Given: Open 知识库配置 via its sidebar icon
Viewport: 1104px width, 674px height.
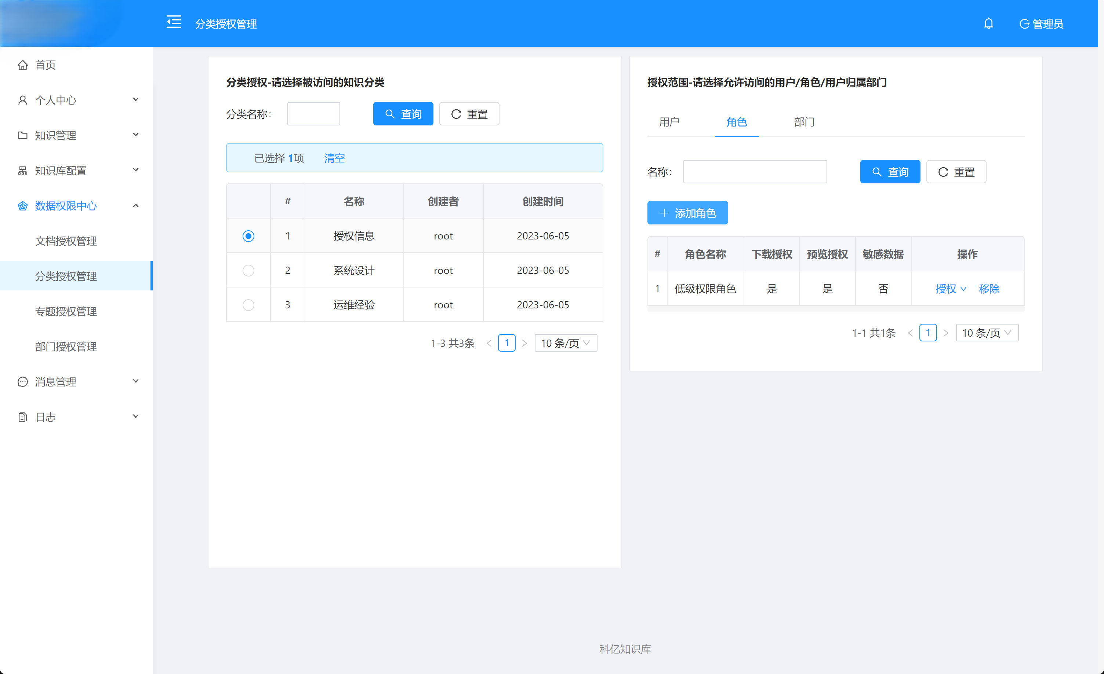Looking at the screenshot, I should 23,170.
